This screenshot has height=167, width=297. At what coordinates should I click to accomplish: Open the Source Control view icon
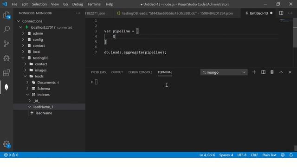6,44
